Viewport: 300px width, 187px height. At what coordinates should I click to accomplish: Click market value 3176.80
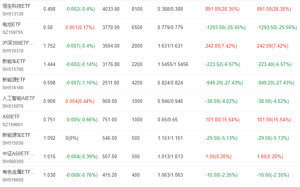tap(111, 65)
